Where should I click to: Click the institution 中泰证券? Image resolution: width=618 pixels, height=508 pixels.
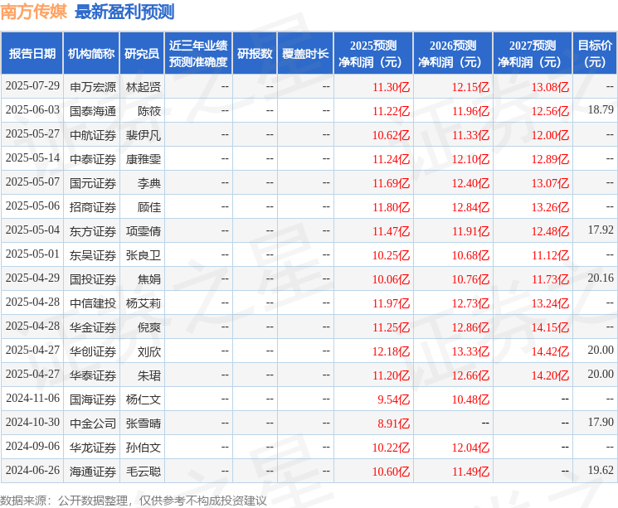(x=93, y=159)
